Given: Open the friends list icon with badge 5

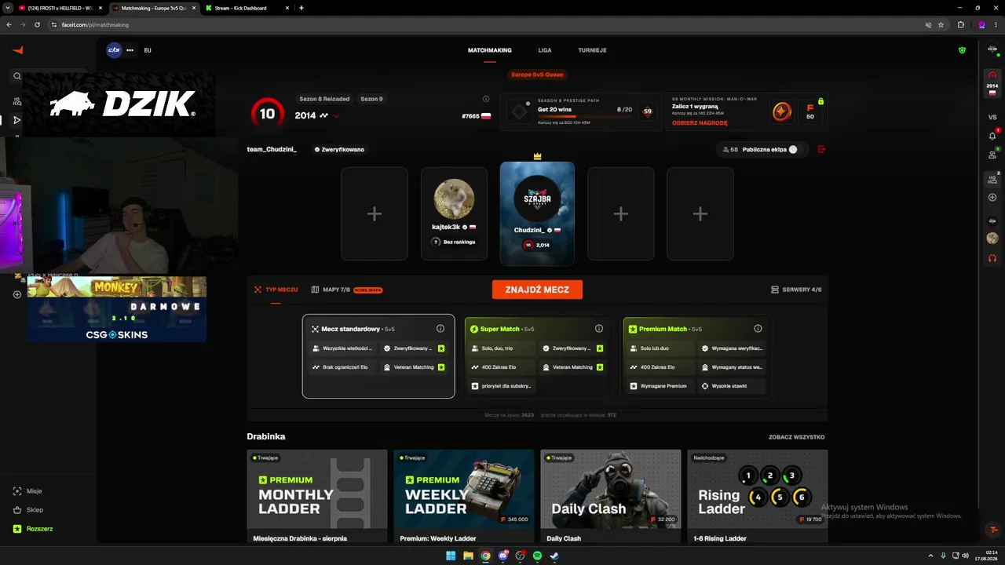Looking at the screenshot, I should [992, 154].
